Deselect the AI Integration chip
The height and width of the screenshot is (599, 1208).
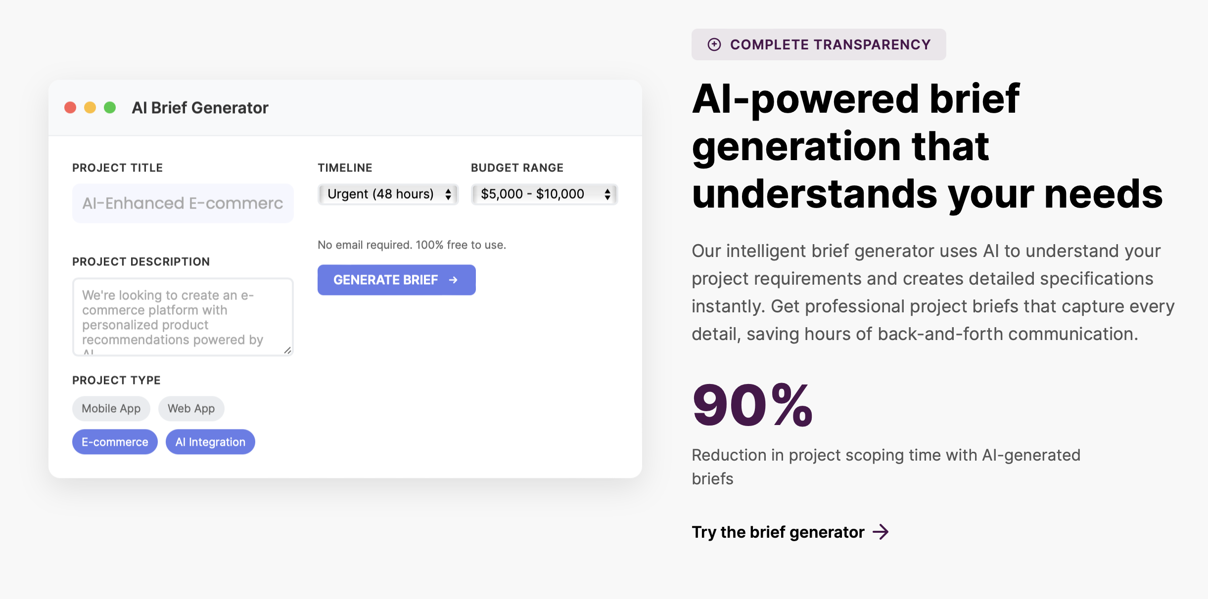[x=210, y=442]
